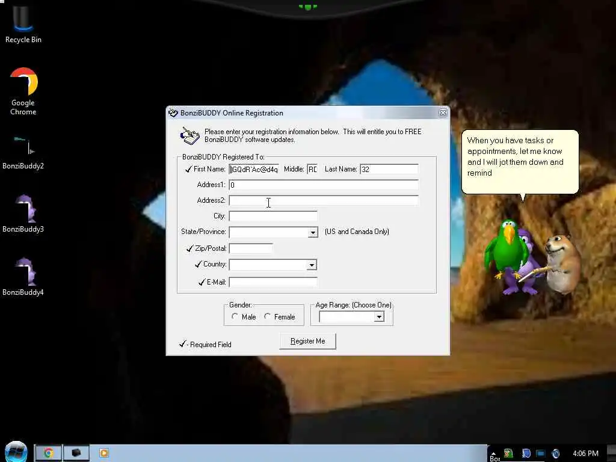Open the Age Range dropdown

(379, 316)
